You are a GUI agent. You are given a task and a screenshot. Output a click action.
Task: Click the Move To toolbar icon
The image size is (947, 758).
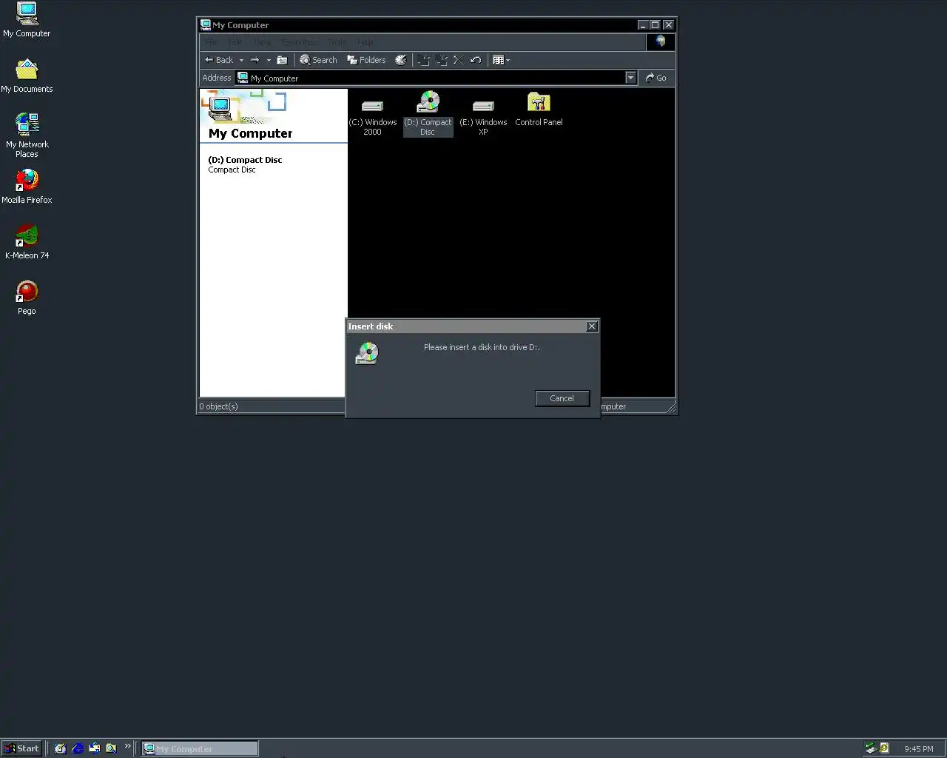click(424, 60)
